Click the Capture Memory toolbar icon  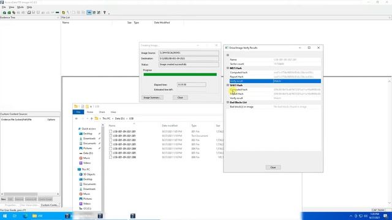pyautogui.click(x=57, y=12)
